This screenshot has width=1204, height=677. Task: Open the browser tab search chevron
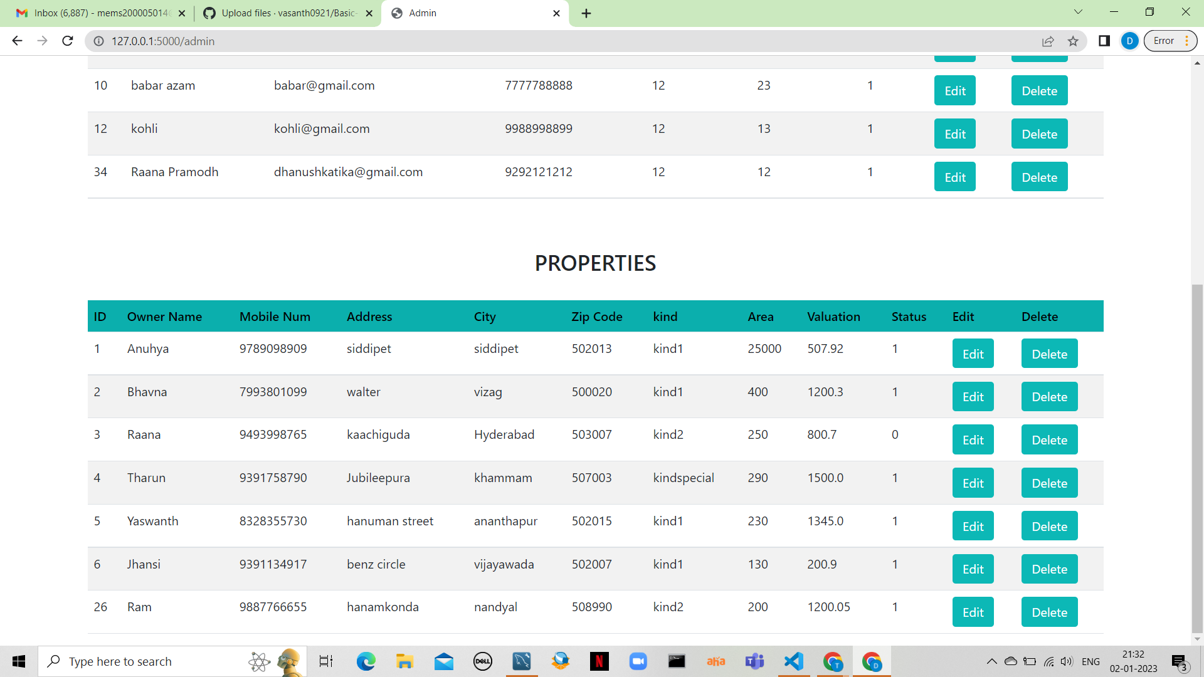point(1078,11)
